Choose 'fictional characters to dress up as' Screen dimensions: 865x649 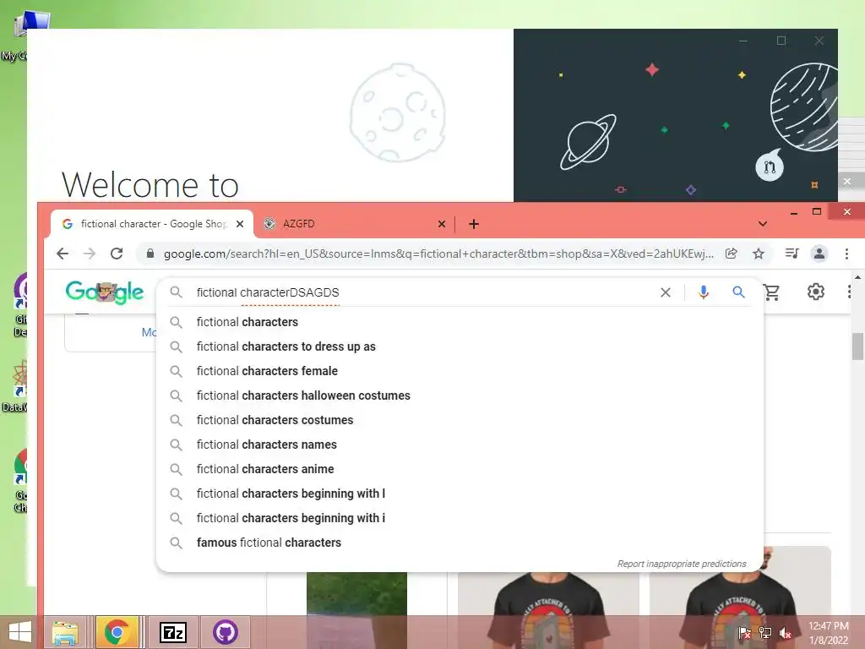pos(460,346)
